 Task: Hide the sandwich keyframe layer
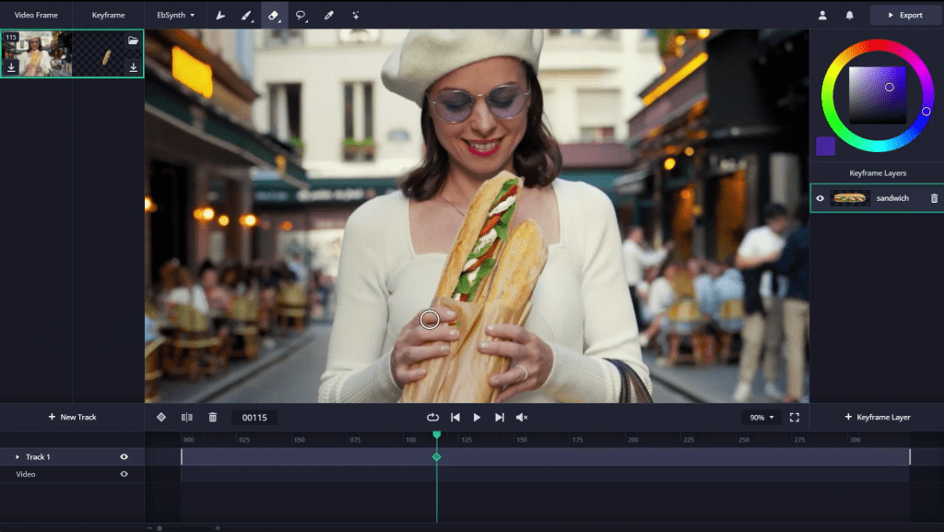(820, 198)
